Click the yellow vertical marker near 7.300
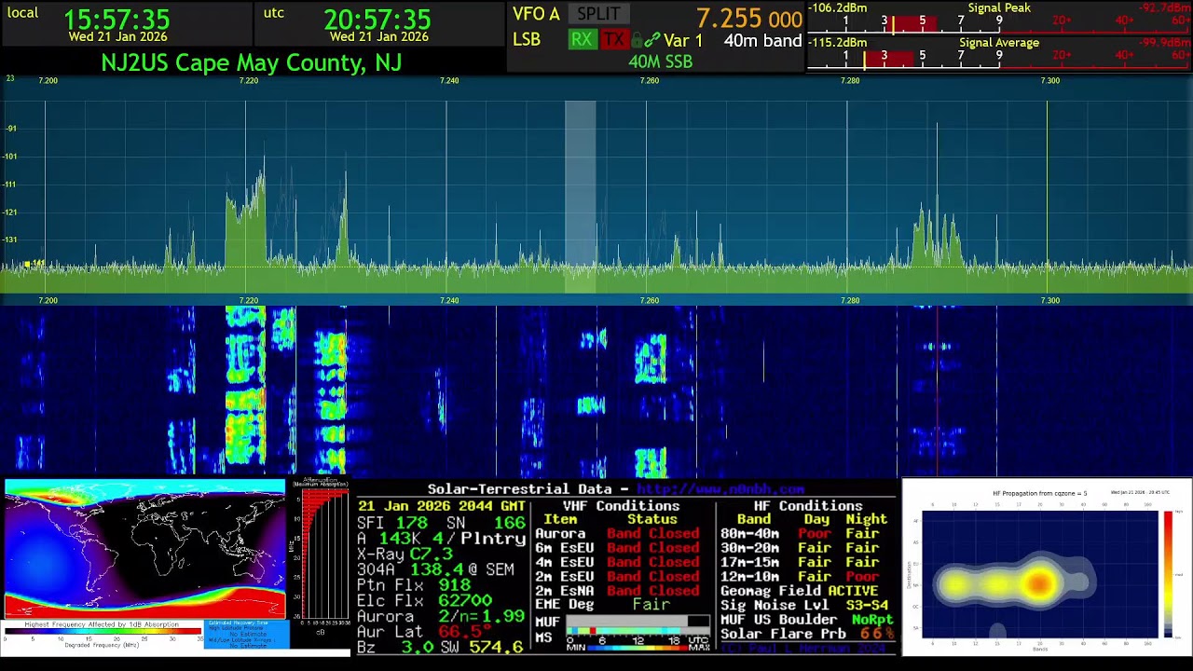1193x671 pixels. coord(1047,196)
